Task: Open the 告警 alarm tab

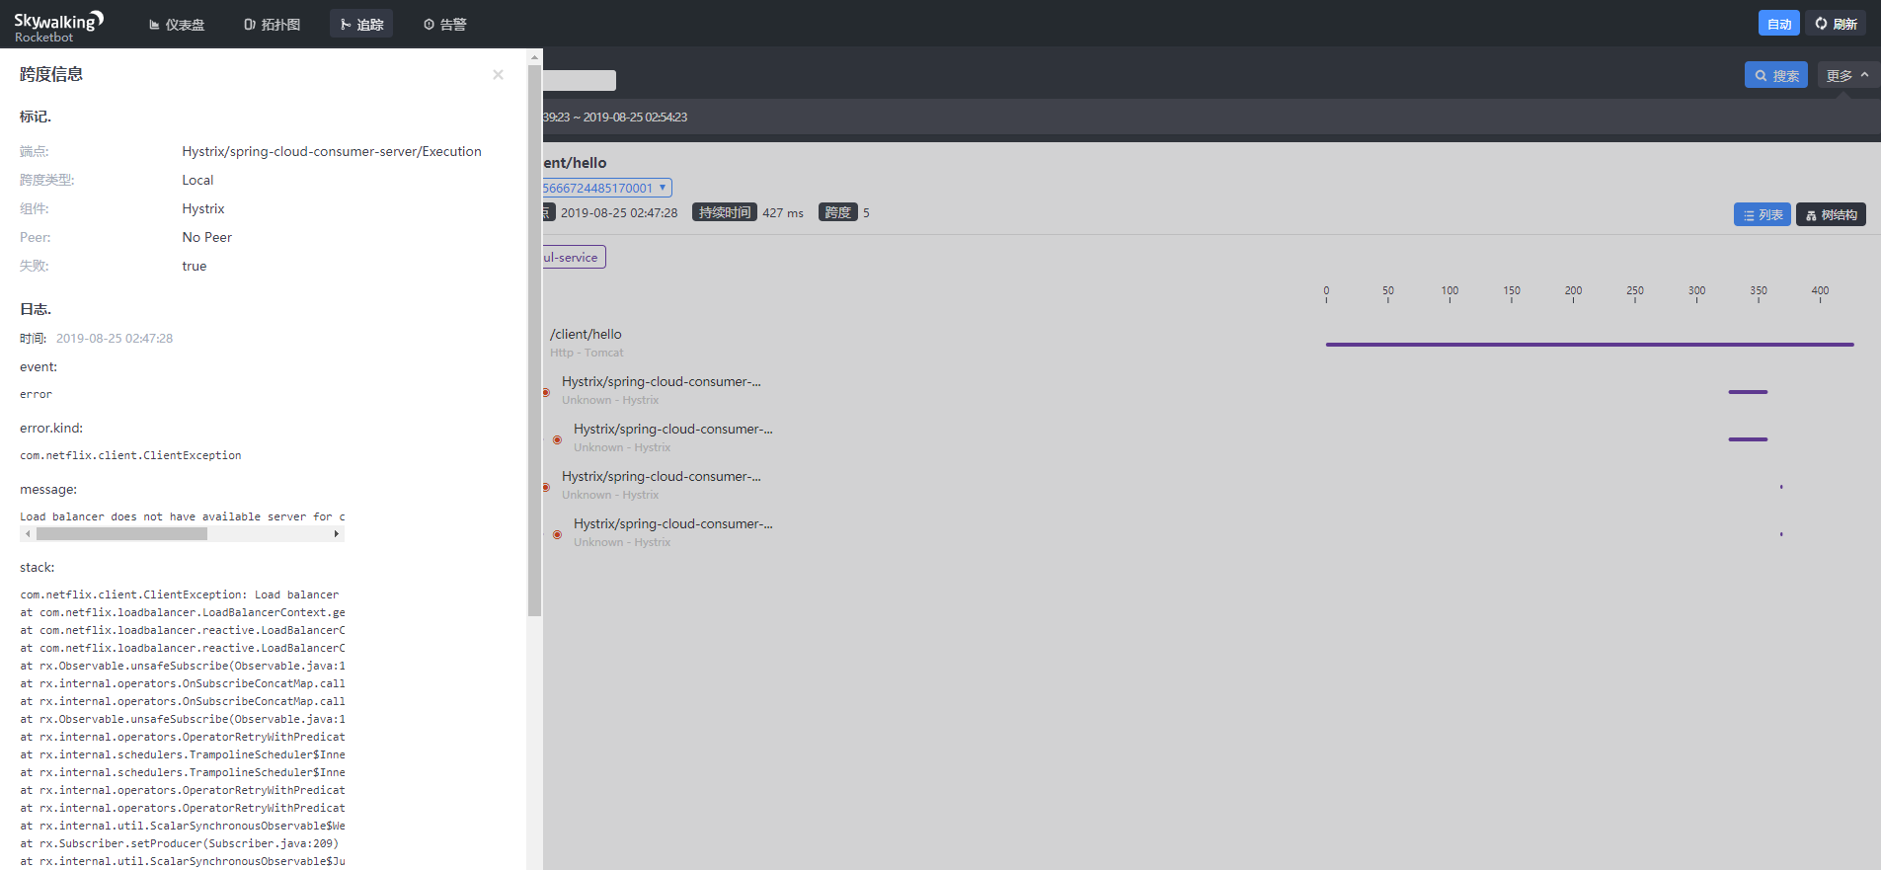Action: (x=444, y=25)
